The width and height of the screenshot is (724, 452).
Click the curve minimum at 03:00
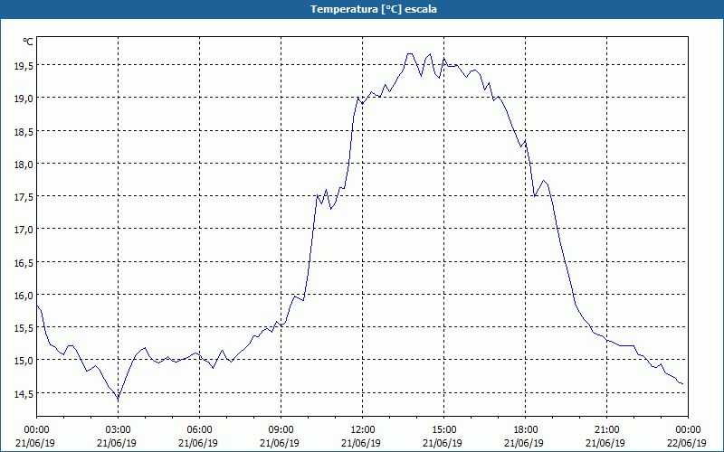pos(119,399)
